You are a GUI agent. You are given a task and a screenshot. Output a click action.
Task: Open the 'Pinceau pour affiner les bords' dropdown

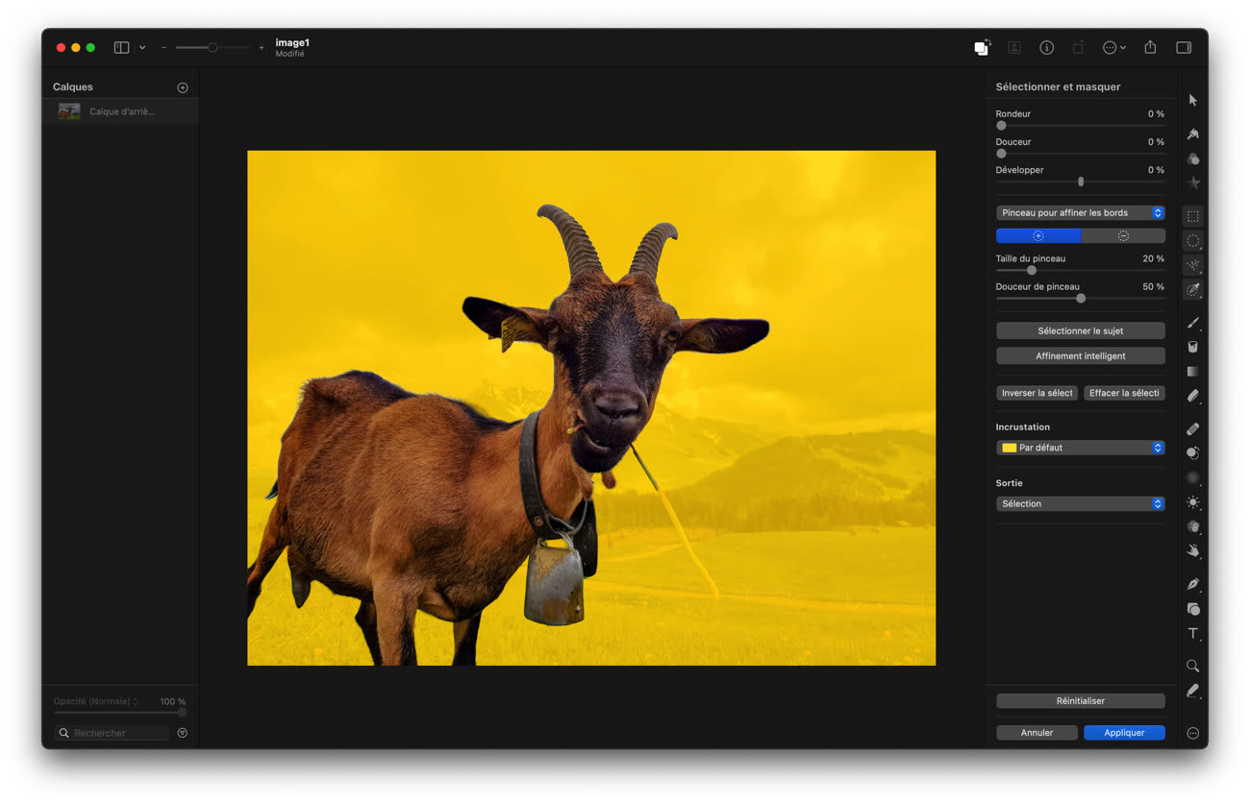1081,213
